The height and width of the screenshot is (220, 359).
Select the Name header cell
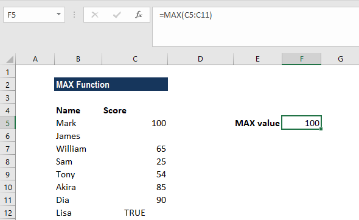pos(78,110)
